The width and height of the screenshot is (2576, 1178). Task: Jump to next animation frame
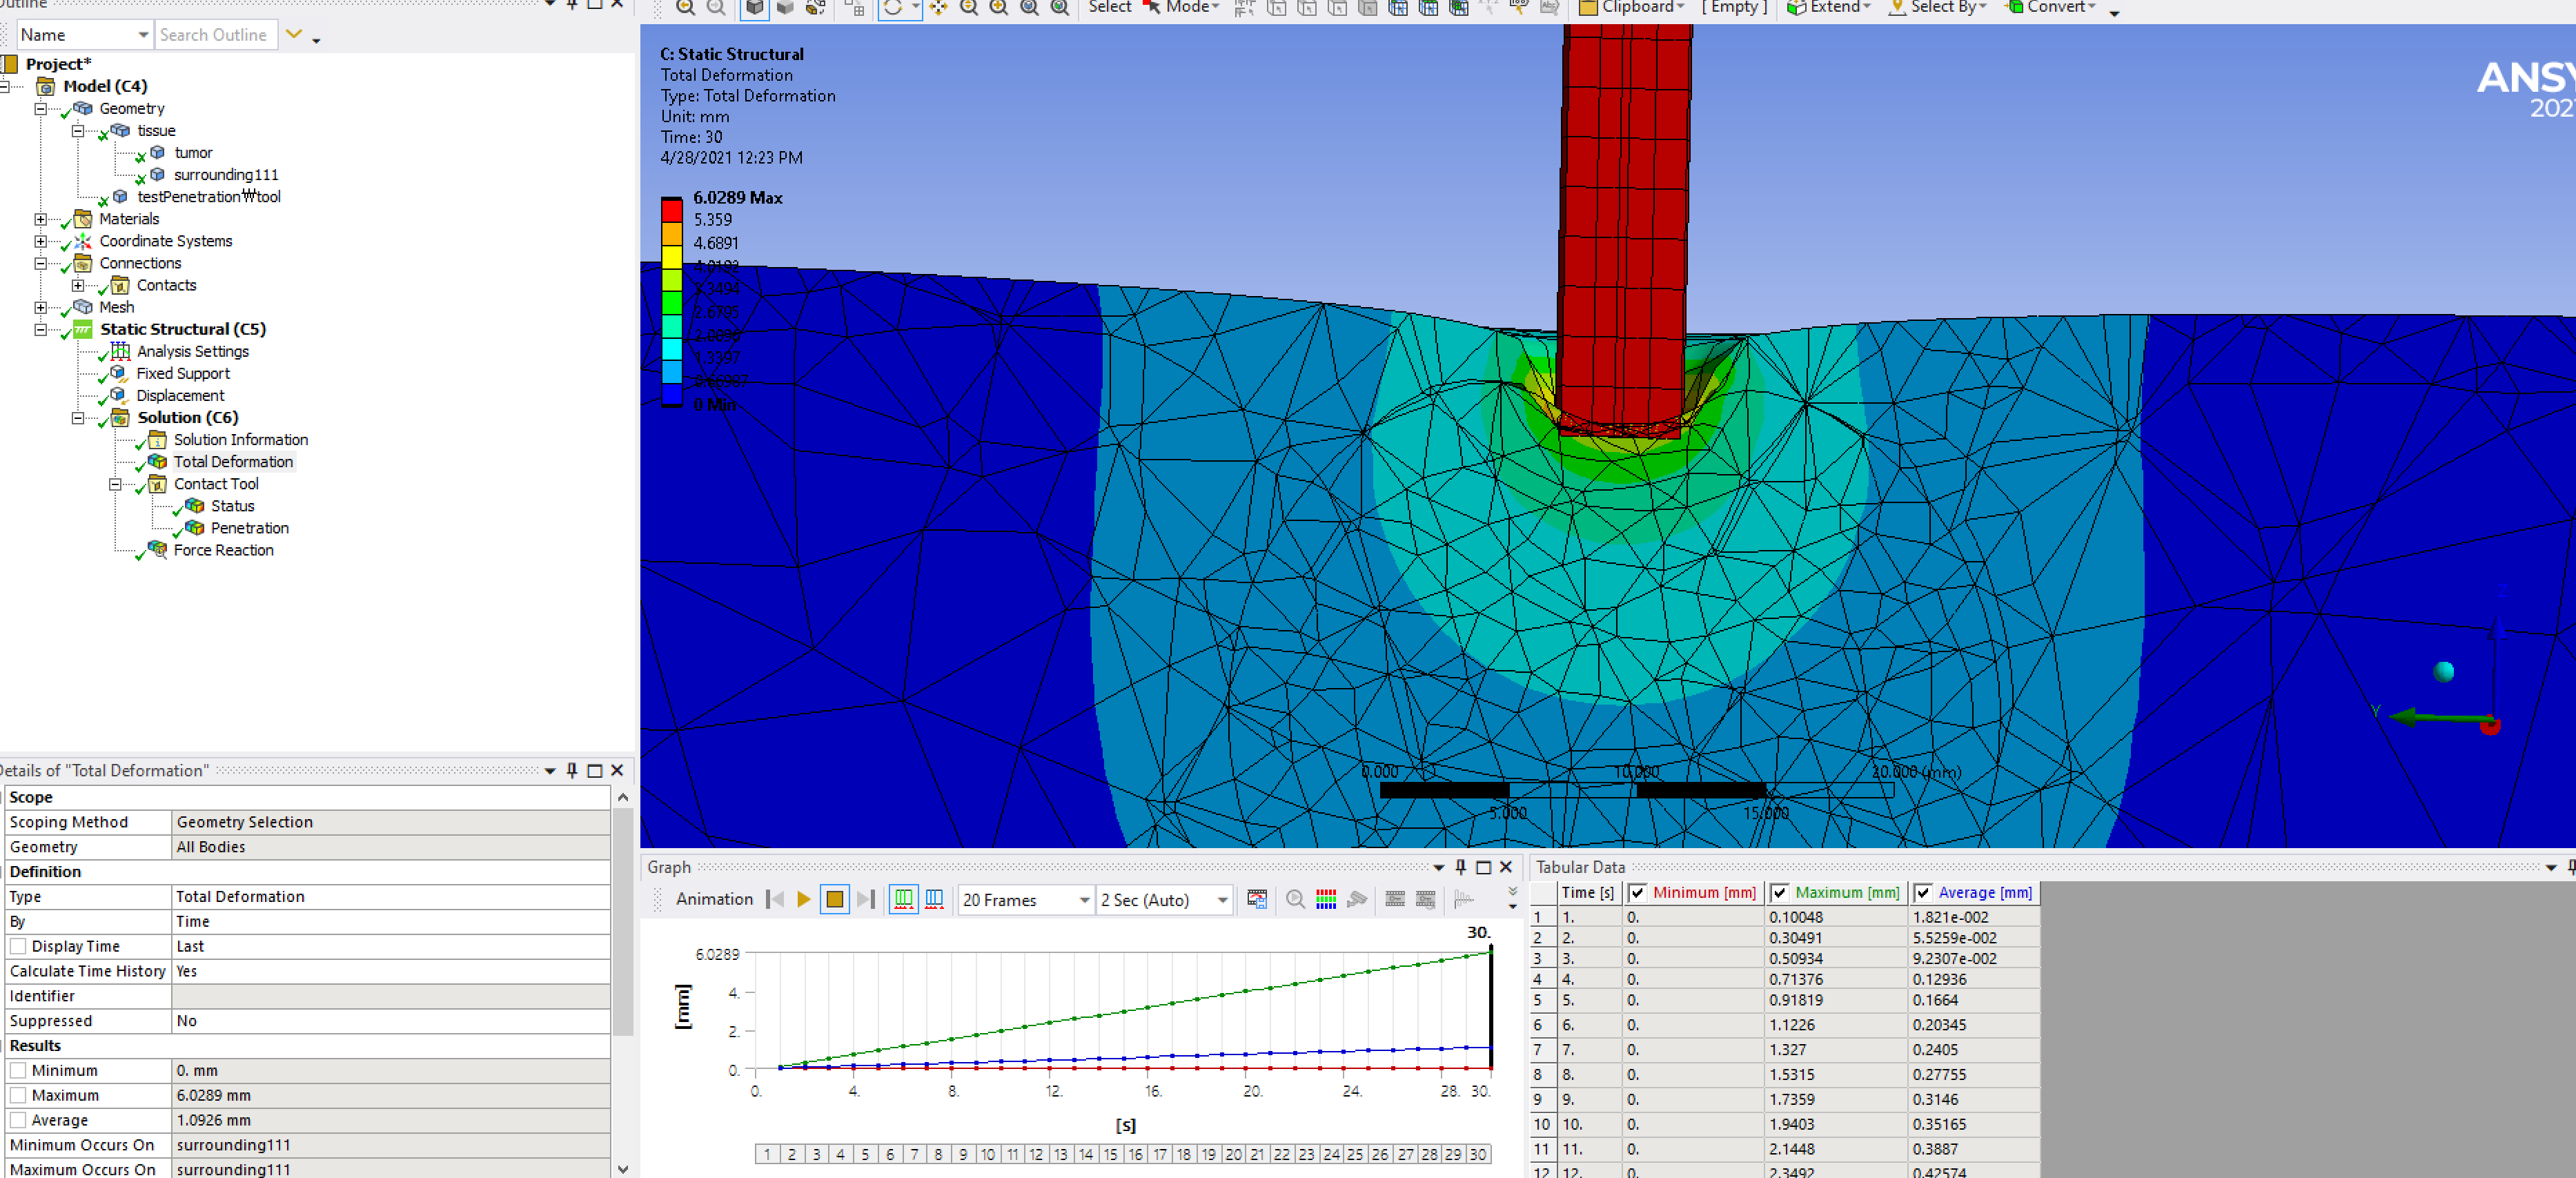(x=866, y=899)
